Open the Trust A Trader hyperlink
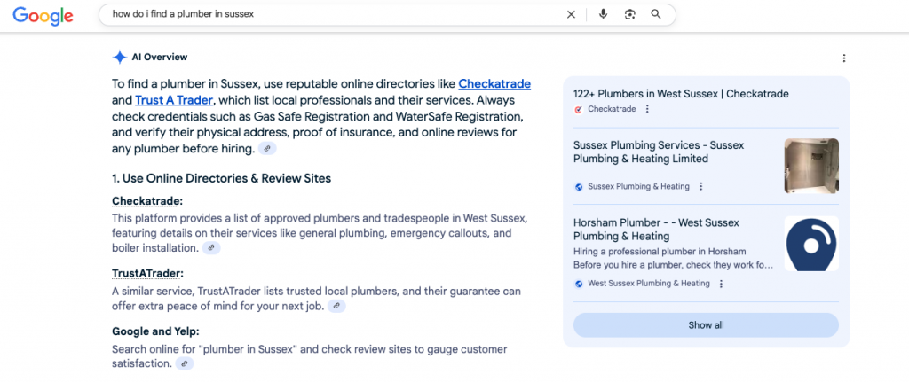 pyautogui.click(x=174, y=100)
